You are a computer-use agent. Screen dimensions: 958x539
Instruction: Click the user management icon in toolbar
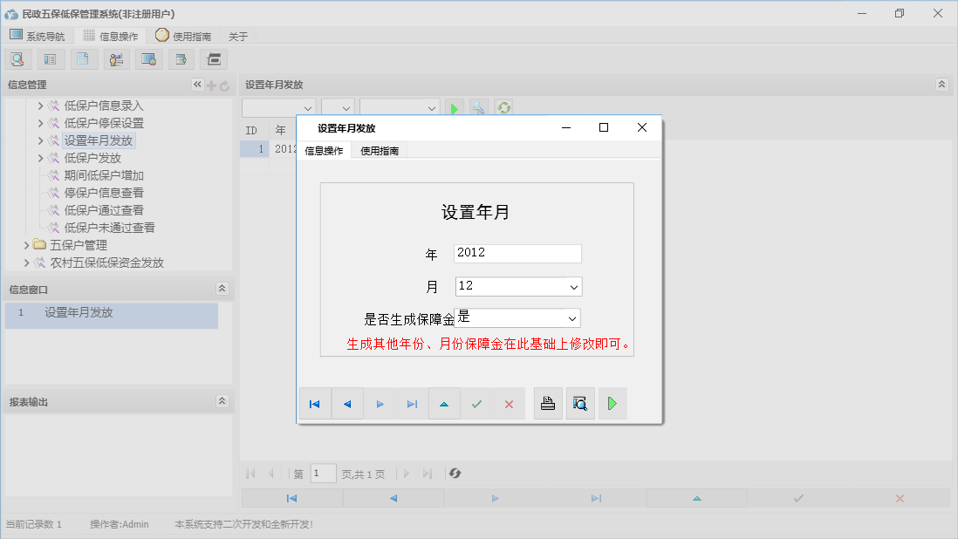click(x=116, y=58)
